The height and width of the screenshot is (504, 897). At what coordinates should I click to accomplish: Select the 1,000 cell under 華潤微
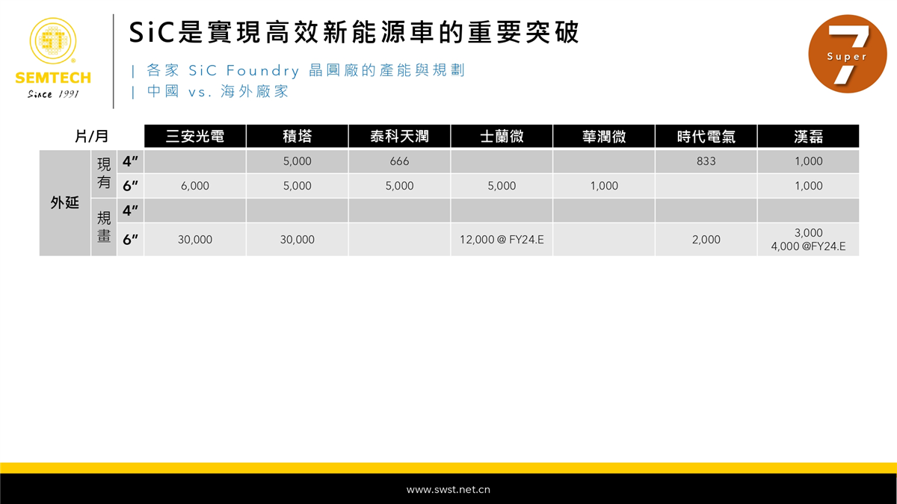pyautogui.click(x=604, y=186)
